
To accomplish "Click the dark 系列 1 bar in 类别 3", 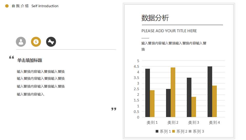I will click(x=189, y=97).
